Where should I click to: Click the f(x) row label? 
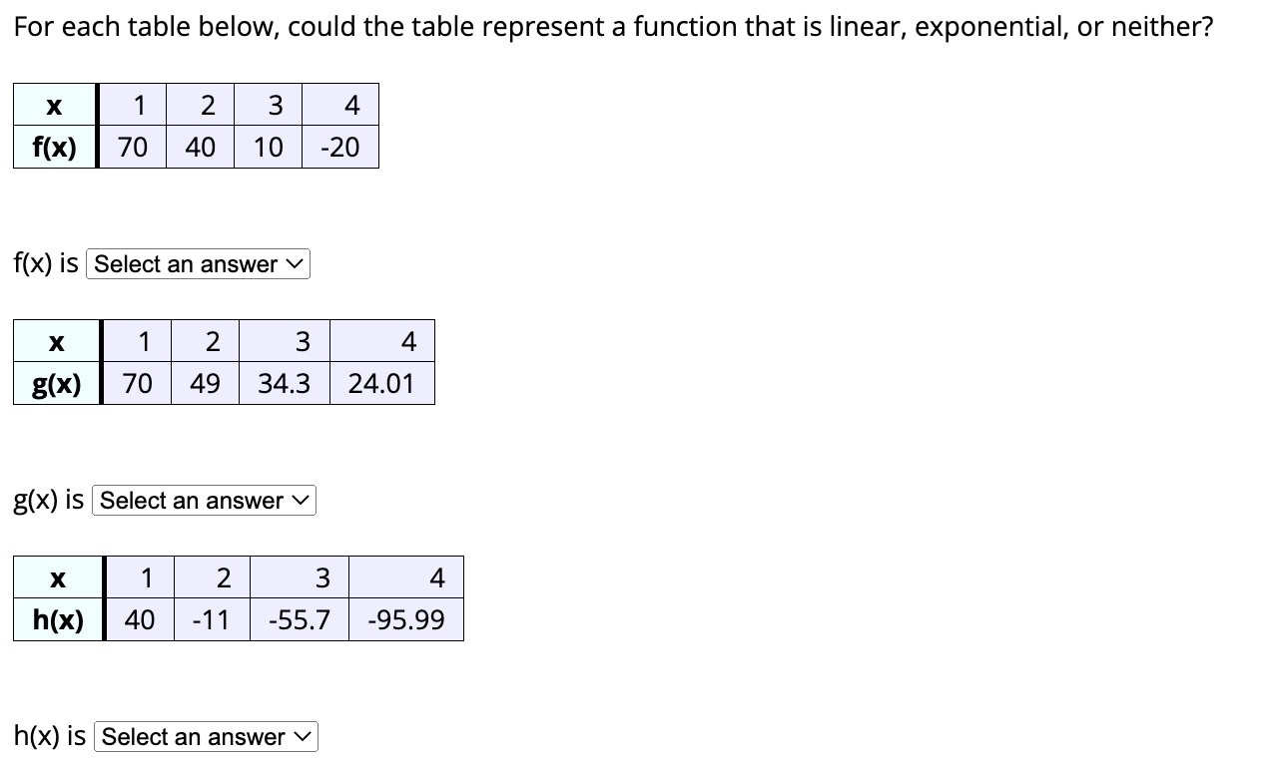[54, 146]
